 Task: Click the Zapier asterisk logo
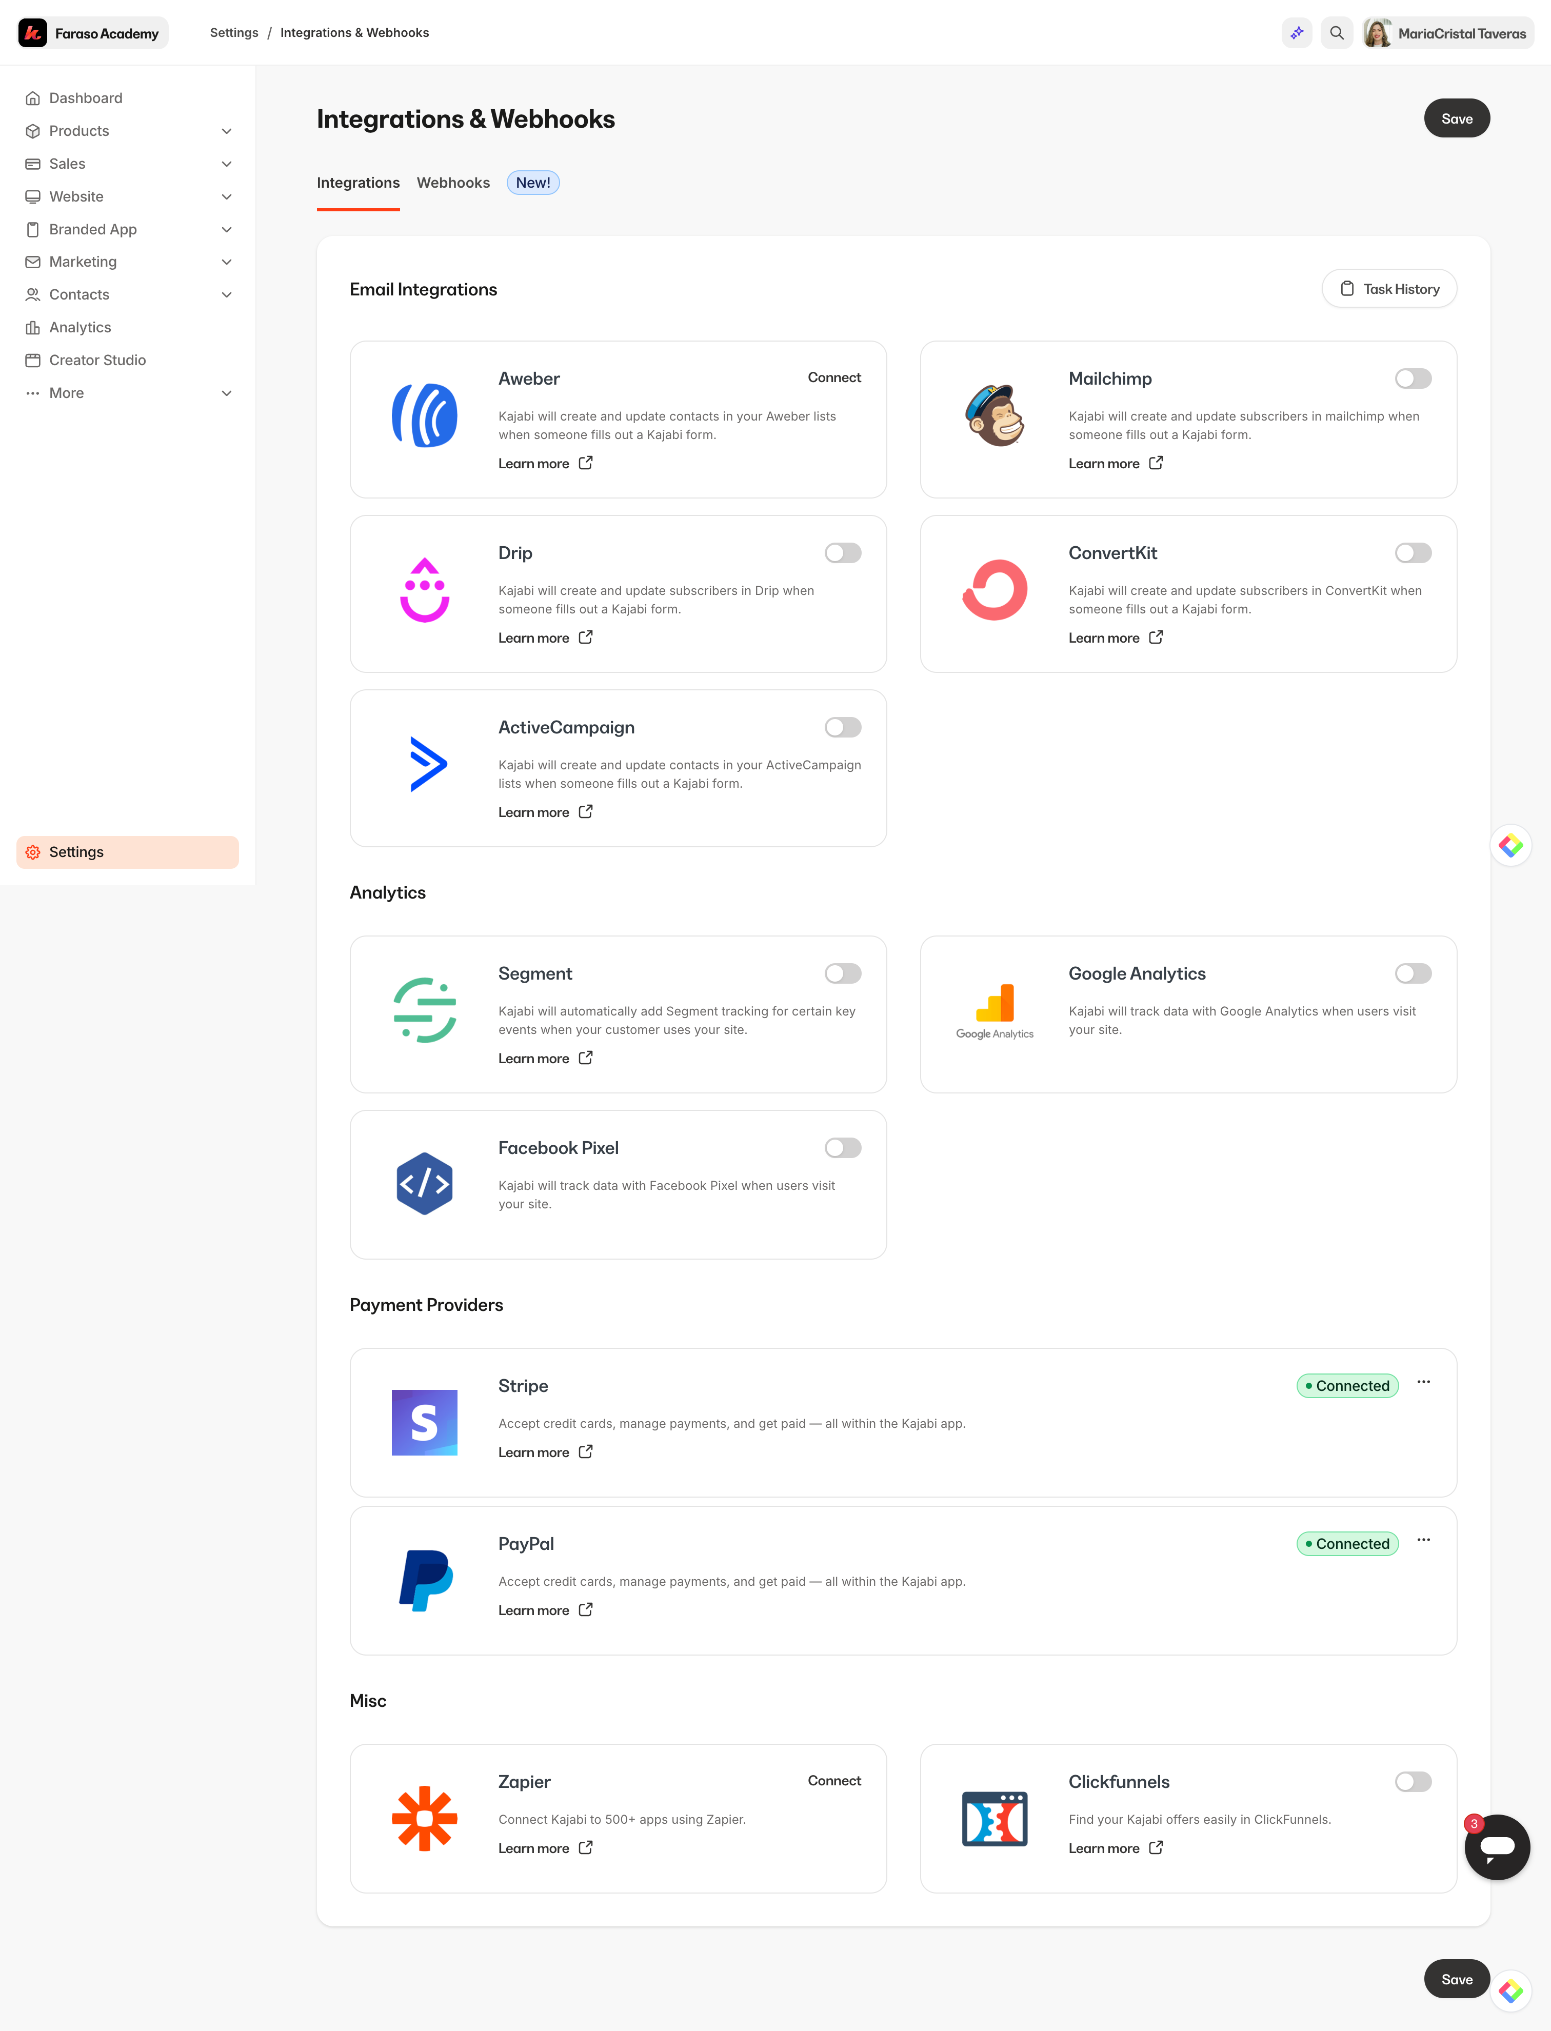(x=424, y=1819)
